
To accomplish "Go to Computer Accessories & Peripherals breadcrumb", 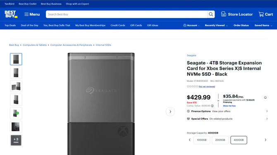I will coord(71,45).
